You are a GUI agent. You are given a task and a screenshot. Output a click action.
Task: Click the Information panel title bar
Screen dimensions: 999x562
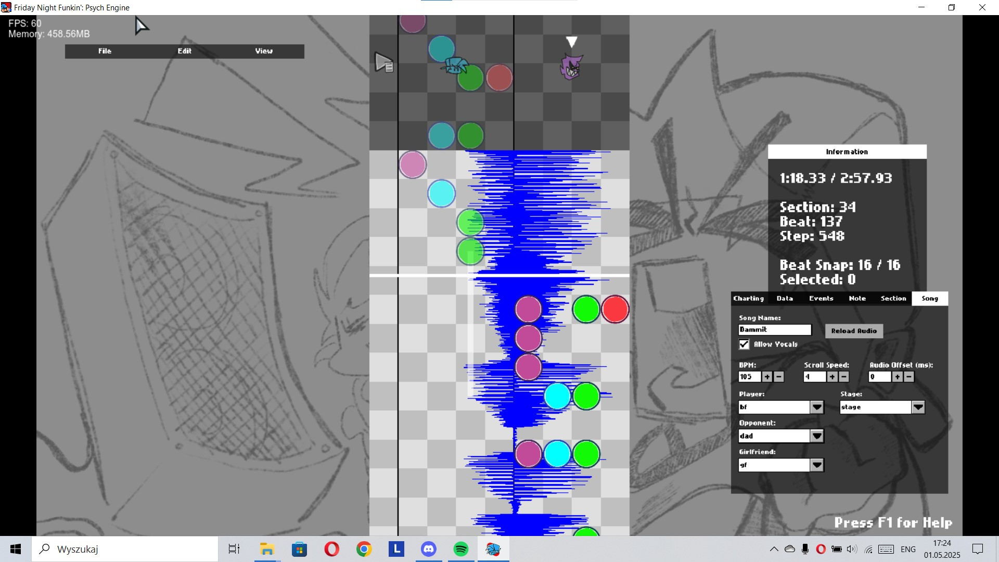click(x=847, y=152)
